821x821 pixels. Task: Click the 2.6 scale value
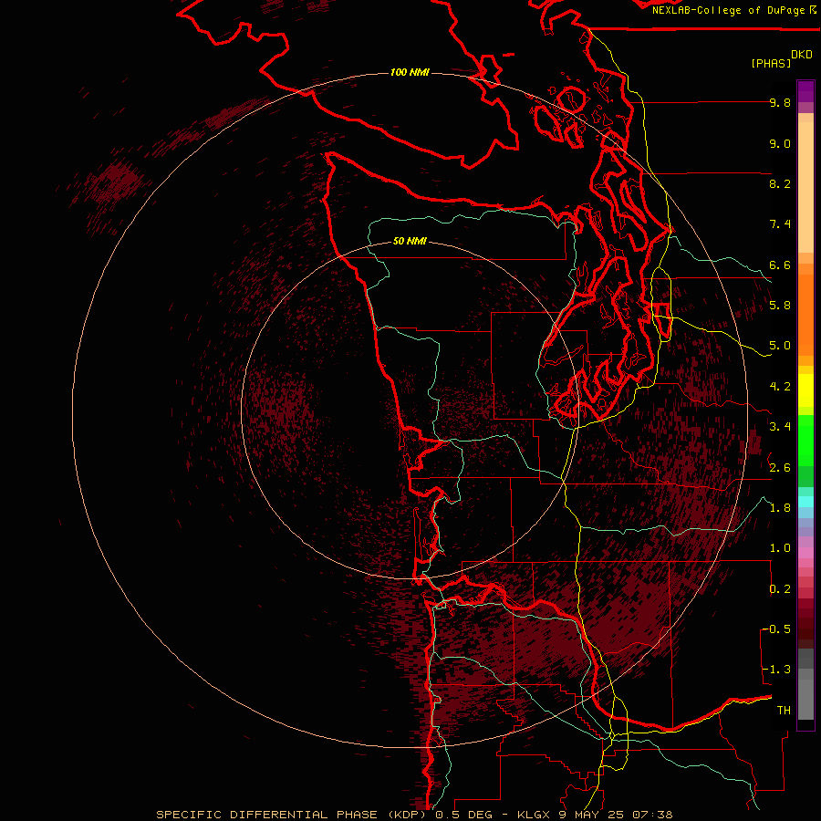point(780,468)
